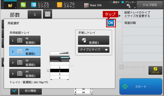Select tray 1 A6 普通紙1
The image size is (164, 96).
25,40
